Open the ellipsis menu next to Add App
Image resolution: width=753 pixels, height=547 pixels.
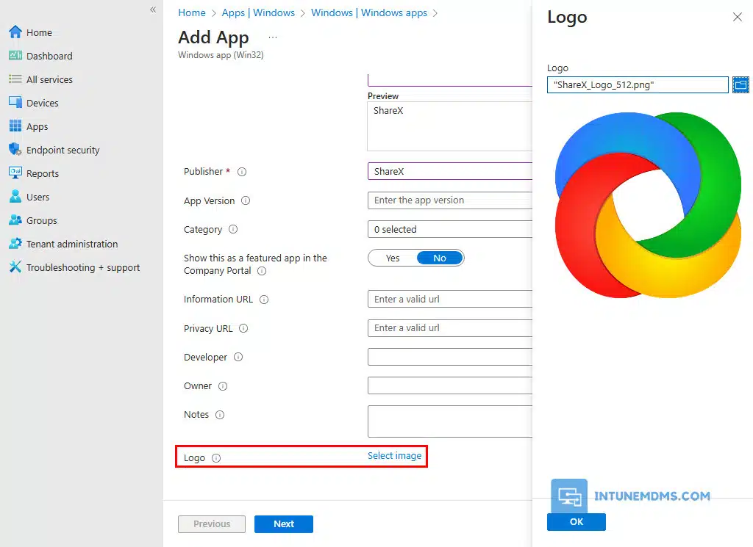[273, 37]
